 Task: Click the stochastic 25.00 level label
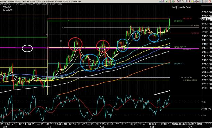tap(204, 115)
